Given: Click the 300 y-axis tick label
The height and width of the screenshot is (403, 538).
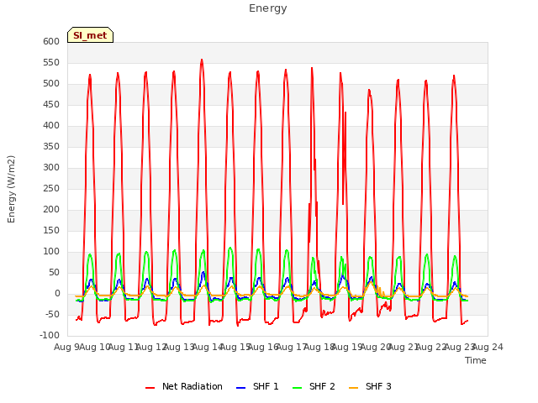Looking at the screenshot, I should click(51, 168).
